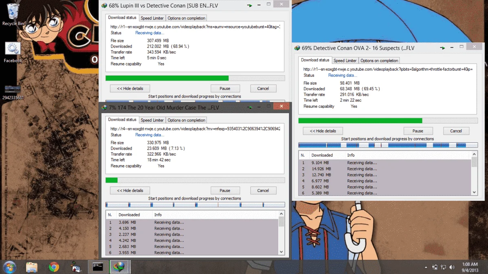The width and height of the screenshot is (488, 274).
Task: Select Download status tab in Murder Case window
Action: pos(122,120)
